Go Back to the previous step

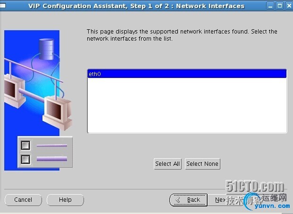point(188,200)
